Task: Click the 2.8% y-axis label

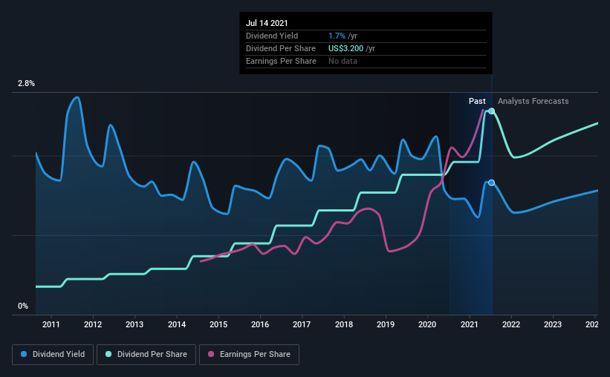Action: pyautogui.click(x=26, y=84)
